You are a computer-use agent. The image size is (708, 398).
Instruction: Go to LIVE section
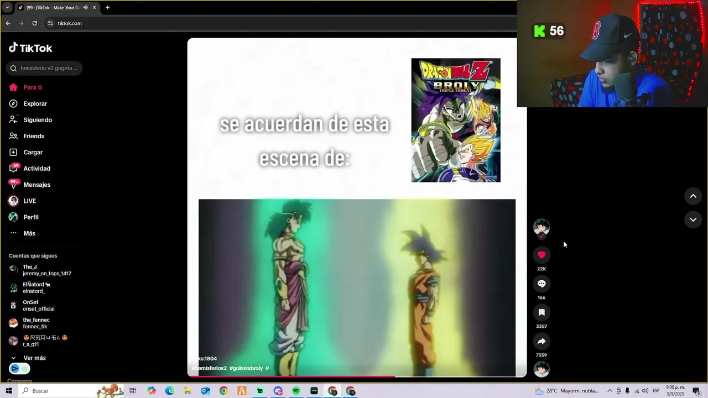[23, 201]
